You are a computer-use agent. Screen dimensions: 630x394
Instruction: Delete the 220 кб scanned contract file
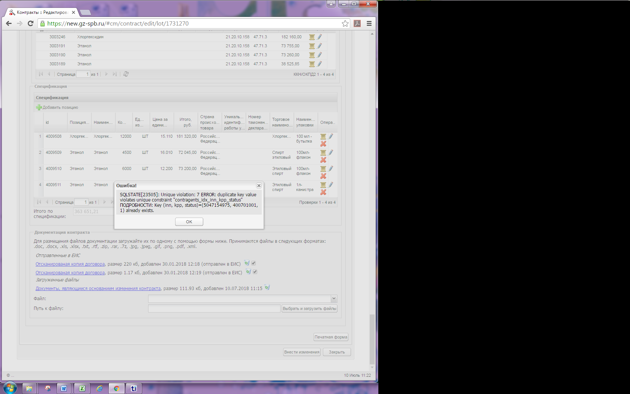[247, 263]
